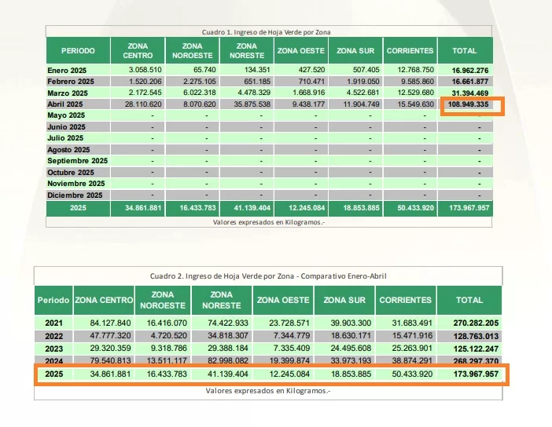
Task: Select Abril 2025 Zona Noreste value 35.875.538
Action: tap(247, 104)
